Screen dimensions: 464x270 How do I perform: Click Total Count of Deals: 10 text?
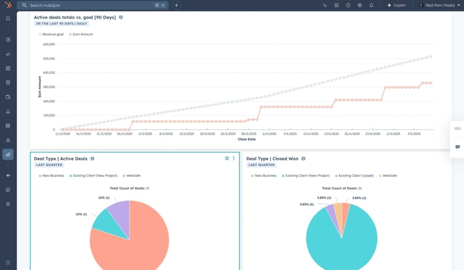[129, 188]
